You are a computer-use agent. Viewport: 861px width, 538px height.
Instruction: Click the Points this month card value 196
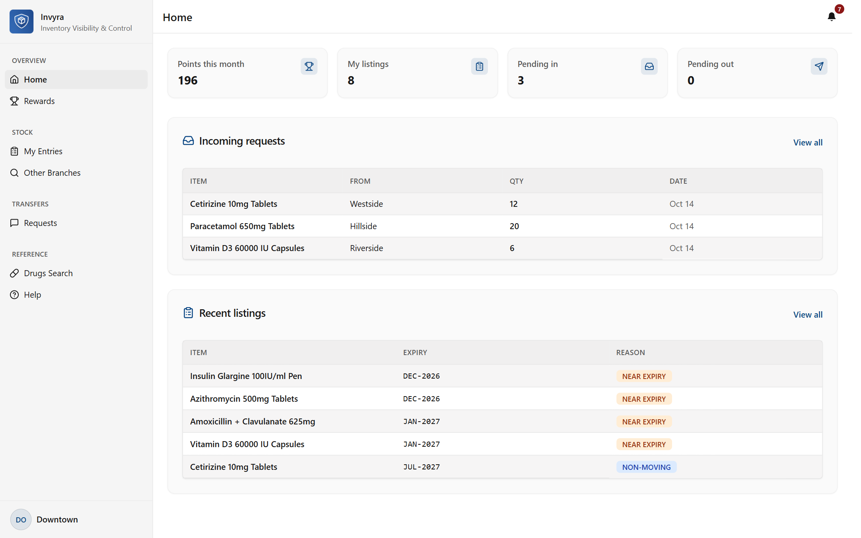[188, 81]
